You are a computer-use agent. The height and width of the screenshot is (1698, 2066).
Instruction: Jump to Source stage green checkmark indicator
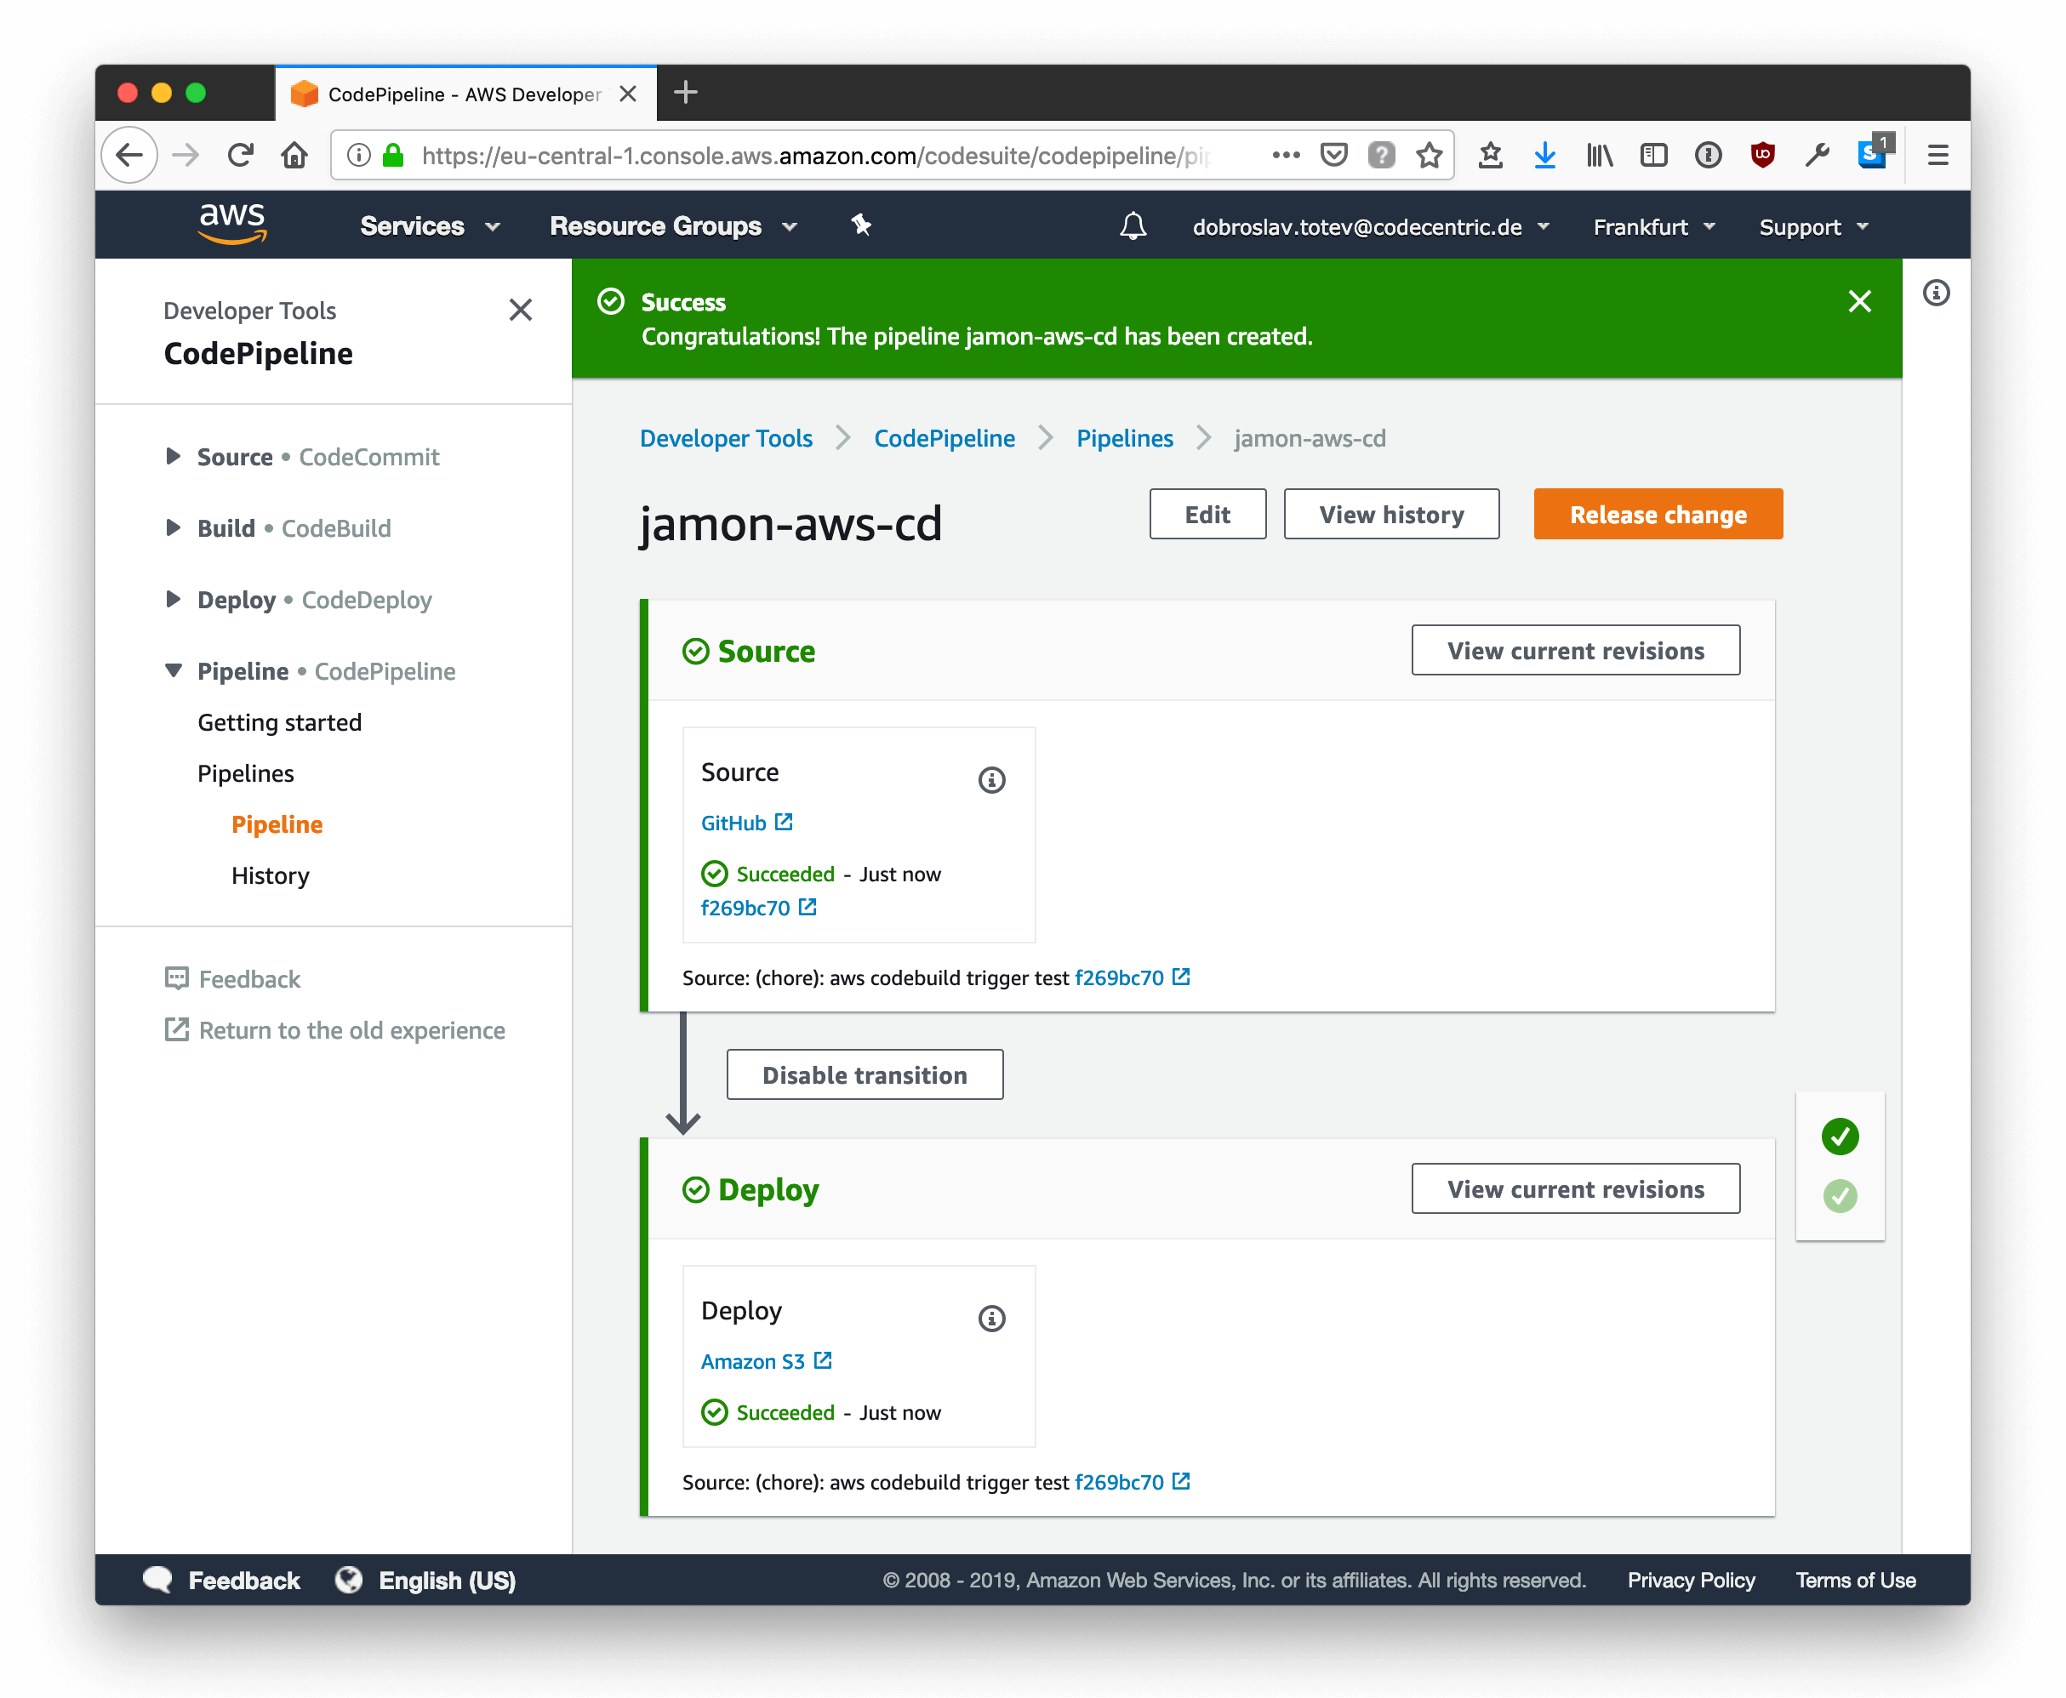click(1840, 1137)
